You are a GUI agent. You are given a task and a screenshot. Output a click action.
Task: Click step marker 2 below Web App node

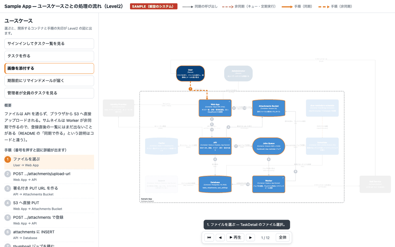point(212,119)
